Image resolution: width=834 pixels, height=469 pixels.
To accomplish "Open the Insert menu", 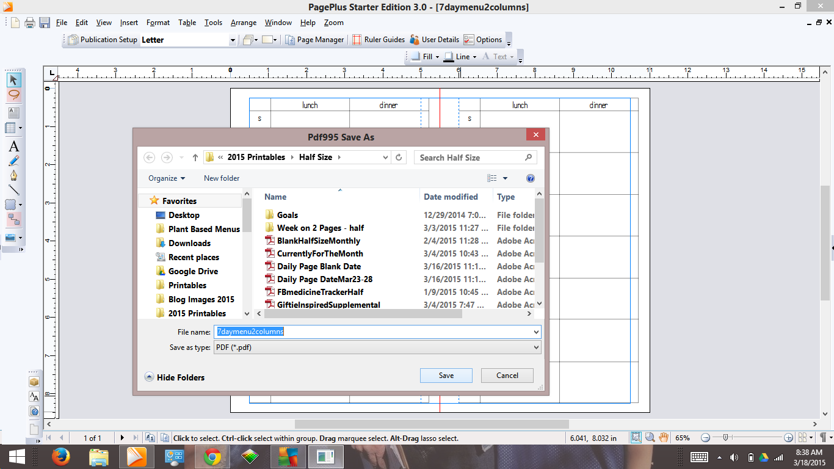I will 129,23.
